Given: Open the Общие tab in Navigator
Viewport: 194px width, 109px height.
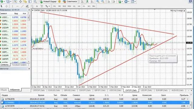Looking at the screenshot, I should tap(4, 90).
